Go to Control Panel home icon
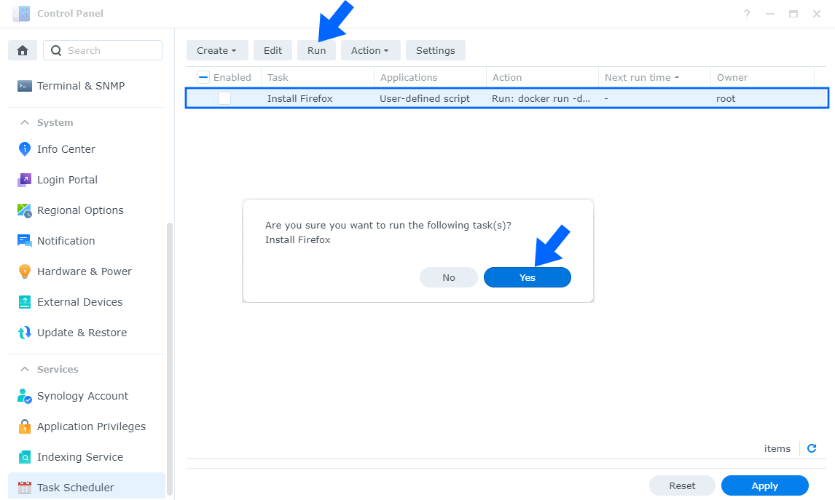The height and width of the screenshot is (500, 835). (23, 50)
